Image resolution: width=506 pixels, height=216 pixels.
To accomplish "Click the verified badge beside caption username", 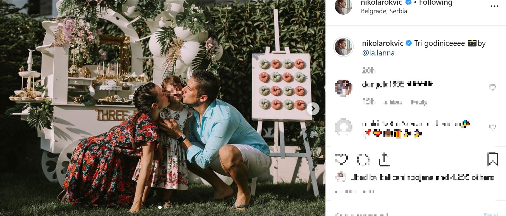I will pos(409,43).
